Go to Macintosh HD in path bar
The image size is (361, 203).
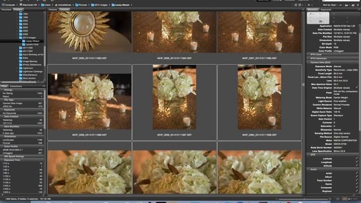coord(29,5)
